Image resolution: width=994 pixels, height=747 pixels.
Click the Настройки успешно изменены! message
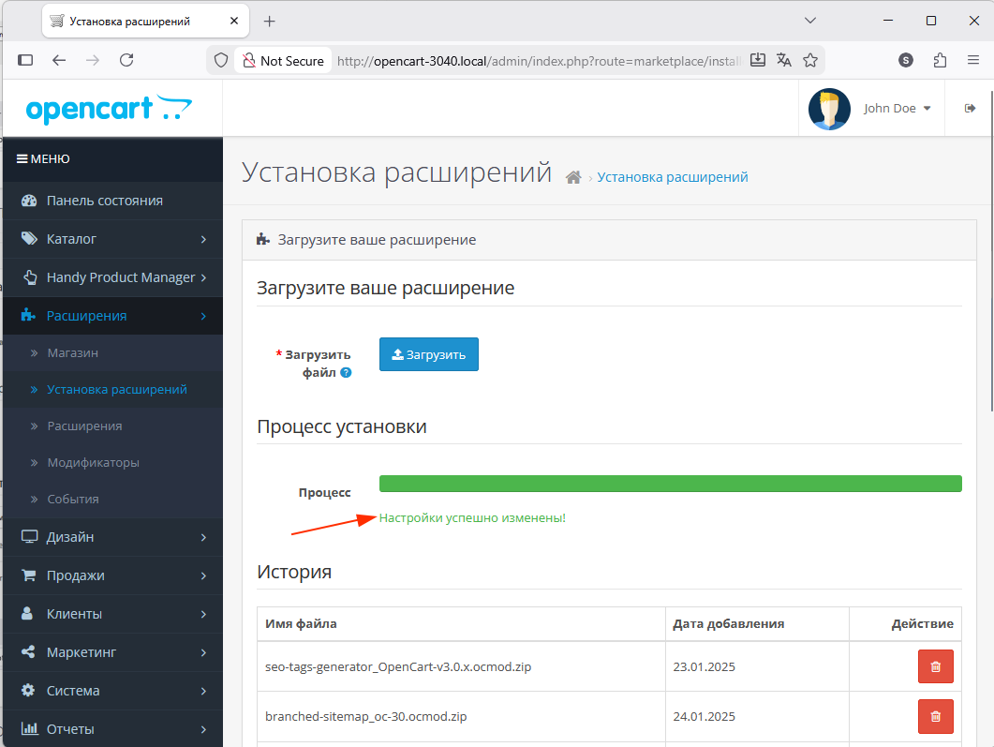coord(472,517)
